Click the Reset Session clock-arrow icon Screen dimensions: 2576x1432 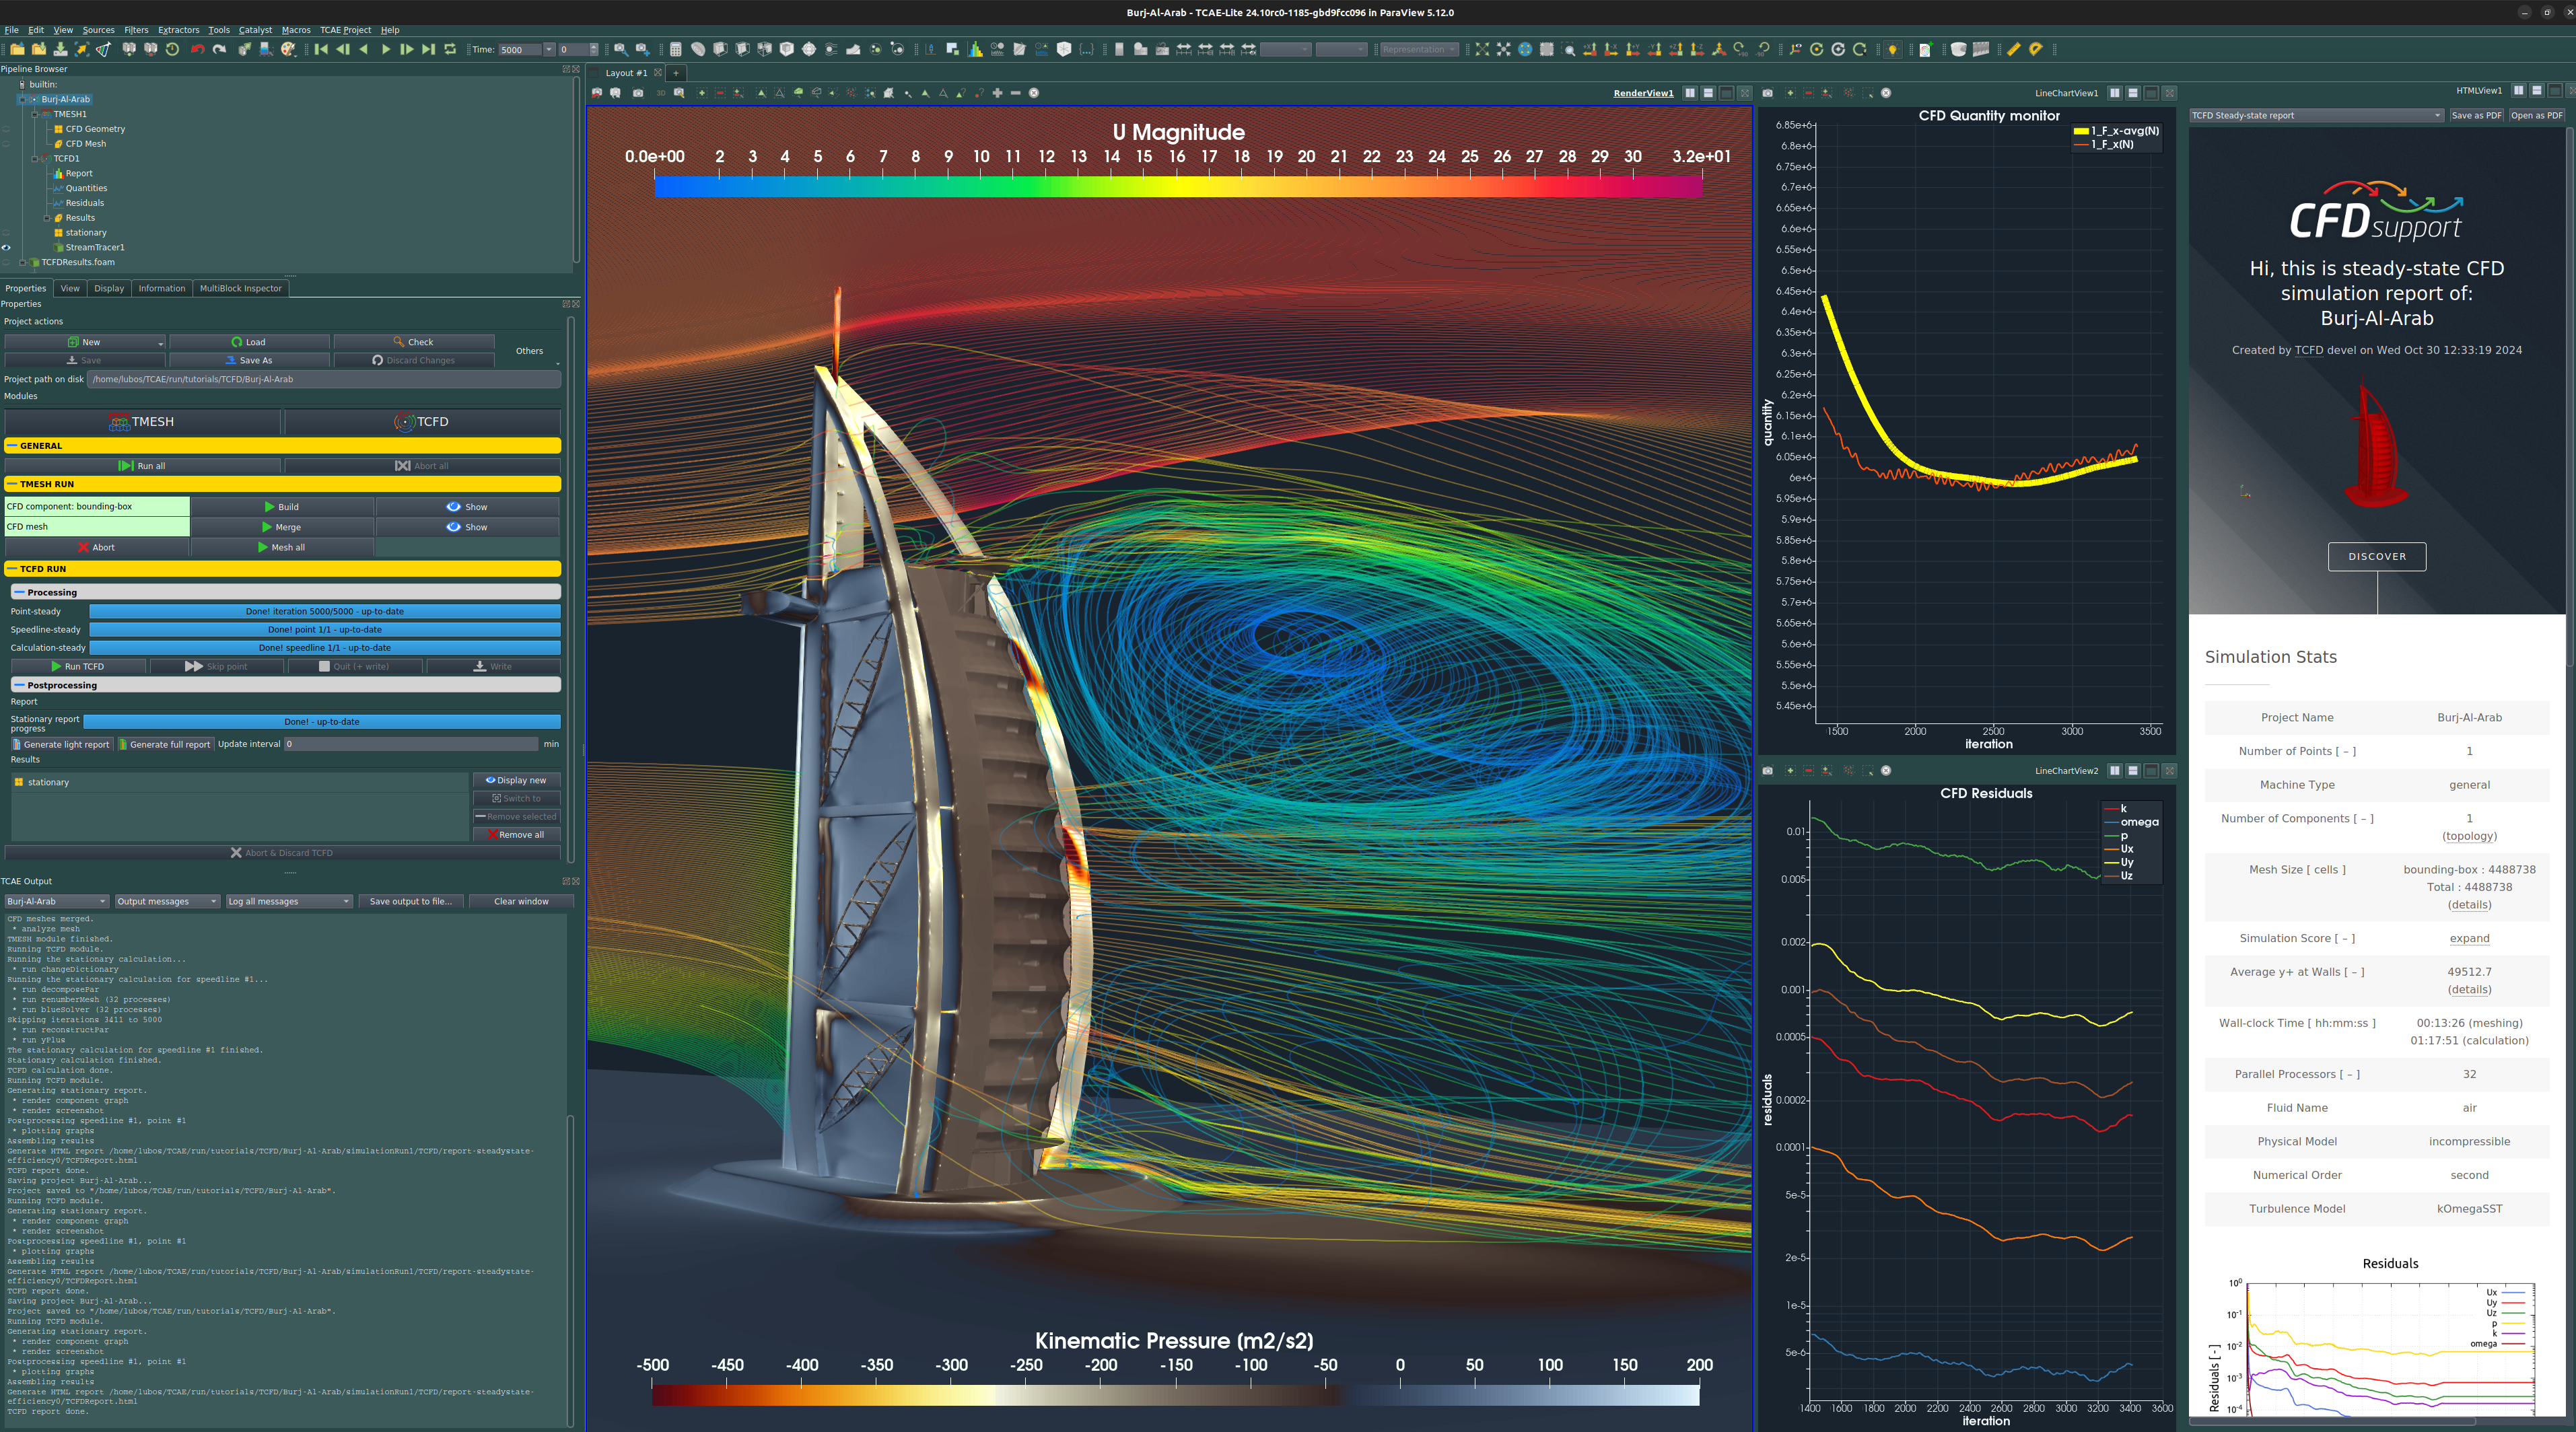pos(172,49)
